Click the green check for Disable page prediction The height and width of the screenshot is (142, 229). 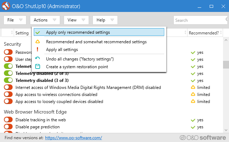click(193, 127)
